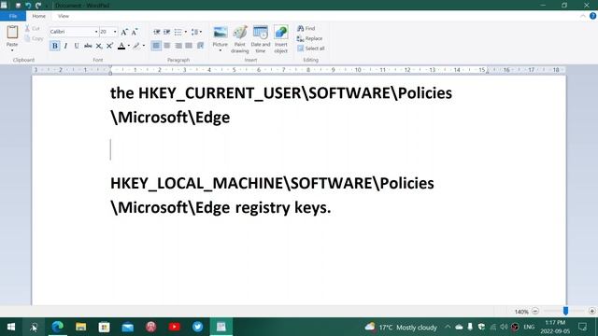Click Select all
The width and height of the screenshot is (598, 336).
(311, 49)
